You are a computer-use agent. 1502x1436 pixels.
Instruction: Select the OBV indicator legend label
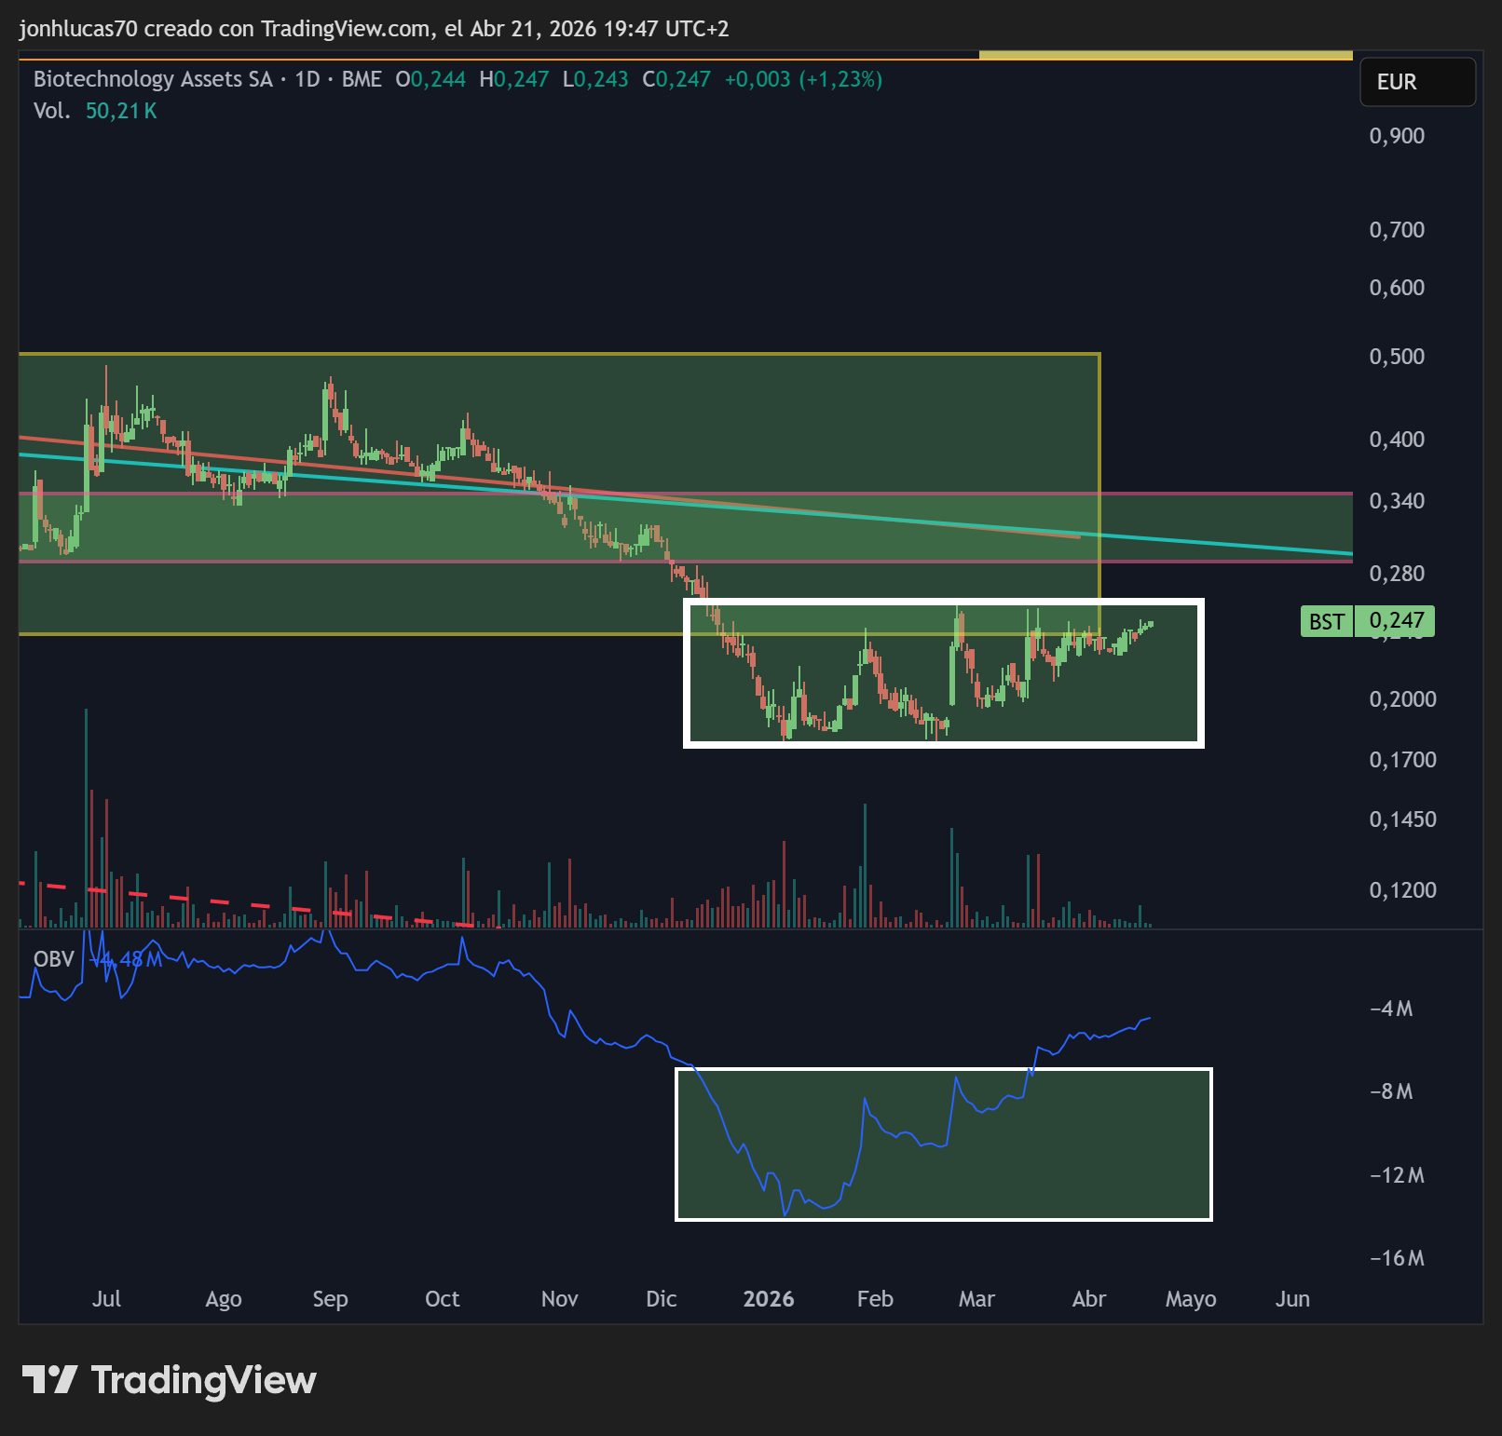[x=54, y=959]
